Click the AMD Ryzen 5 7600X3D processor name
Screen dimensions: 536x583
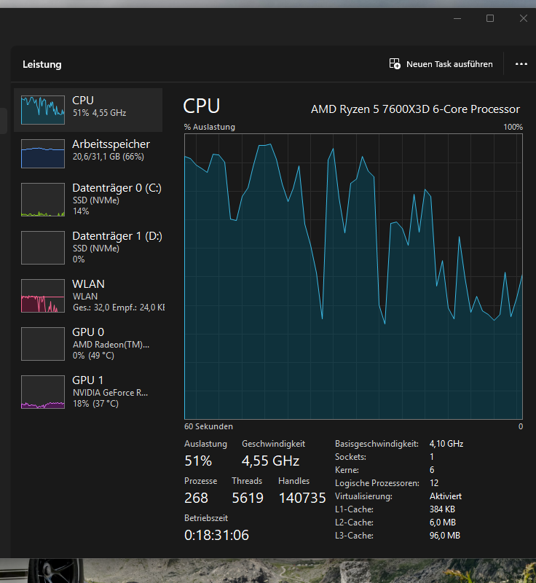415,109
